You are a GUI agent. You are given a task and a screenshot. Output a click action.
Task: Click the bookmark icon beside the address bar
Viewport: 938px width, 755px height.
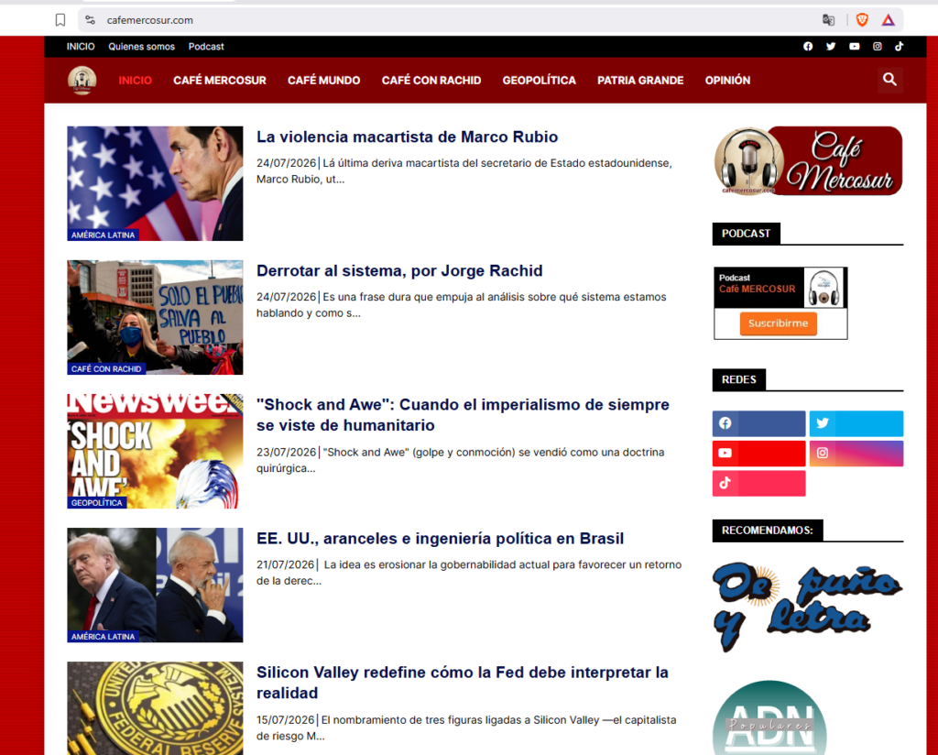pyautogui.click(x=60, y=20)
